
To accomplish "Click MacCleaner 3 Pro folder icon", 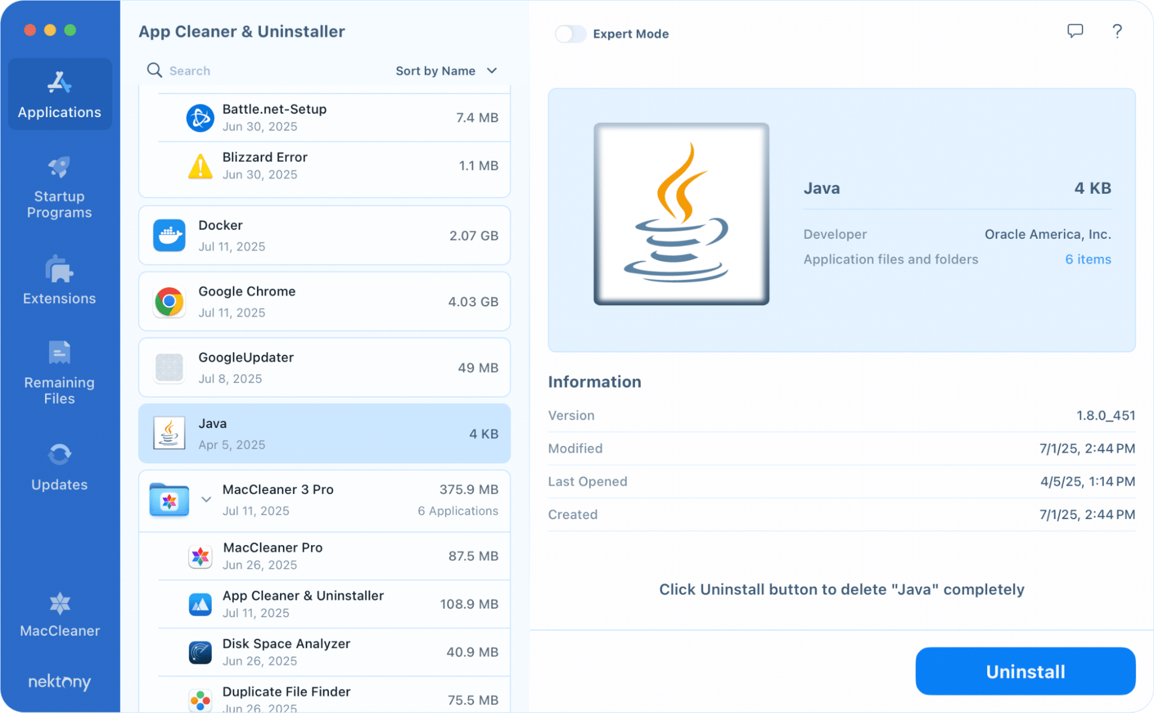I will pyautogui.click(x=169, y=500).
